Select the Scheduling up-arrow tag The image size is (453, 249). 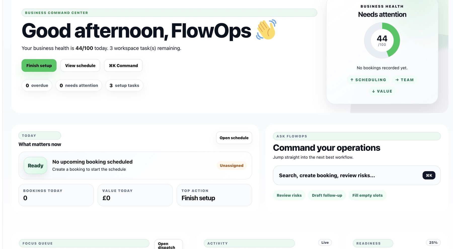point(368,80)
